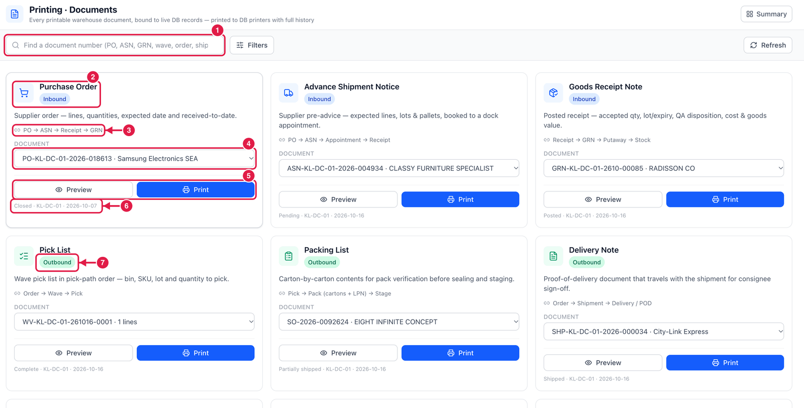Click the Packing List clipboard icon
This screenshot has width=804, height=408.
point(288,256)
